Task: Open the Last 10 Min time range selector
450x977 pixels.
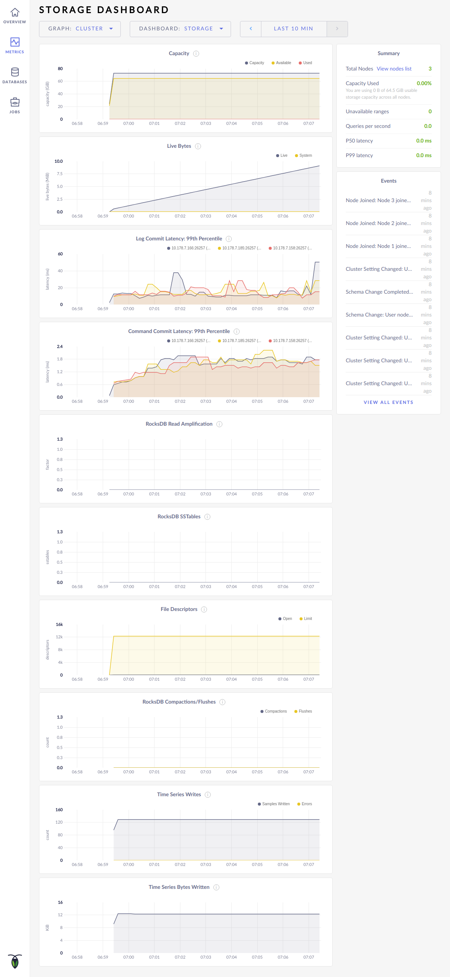Action: point(293,29)
